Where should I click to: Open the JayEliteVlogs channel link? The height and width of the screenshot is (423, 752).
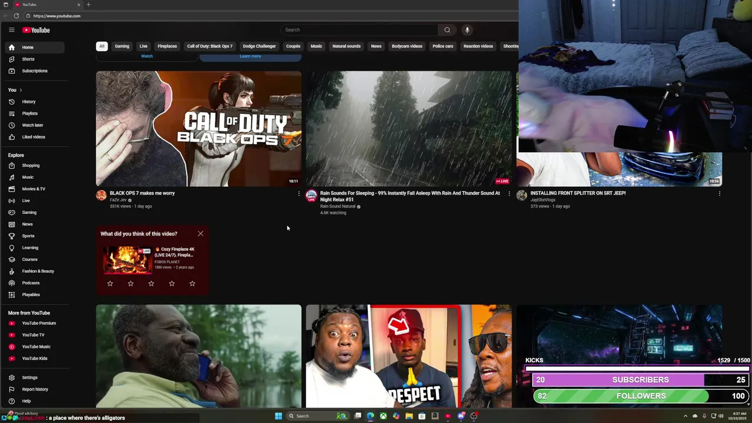click(543, 200)
